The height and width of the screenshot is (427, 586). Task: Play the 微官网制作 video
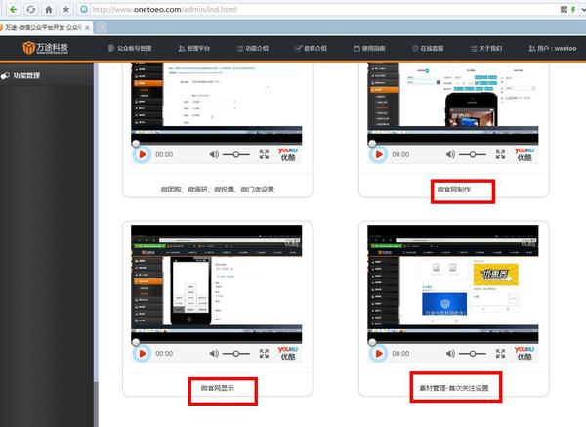pos(378,154)
